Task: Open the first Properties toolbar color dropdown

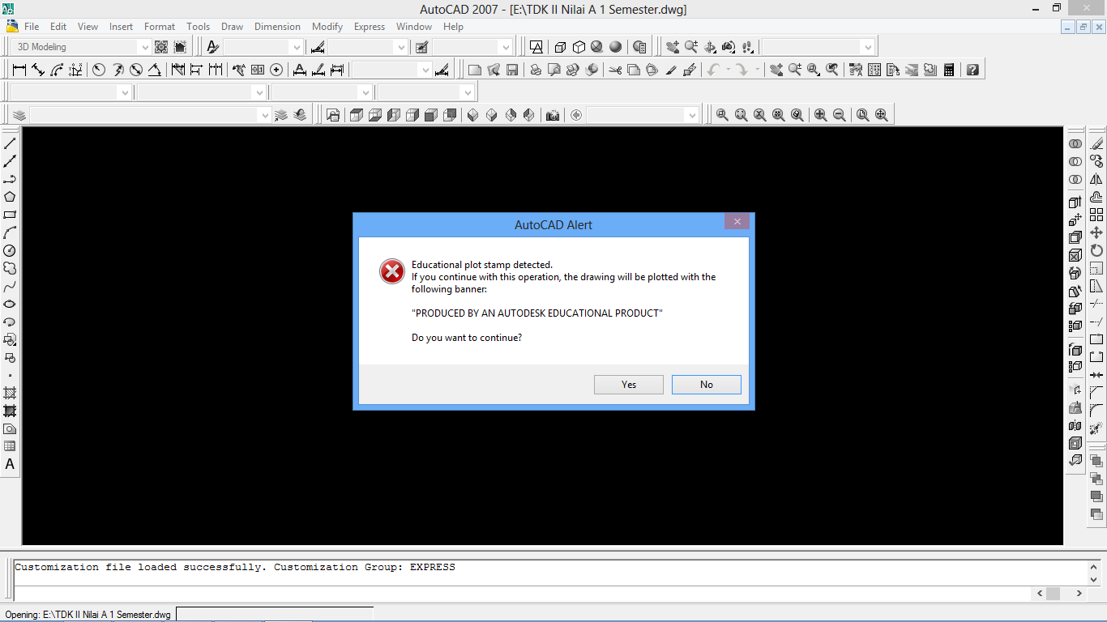Action: pos(71,92)
